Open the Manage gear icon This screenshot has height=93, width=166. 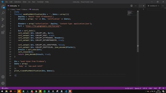(x=3, y=83)
